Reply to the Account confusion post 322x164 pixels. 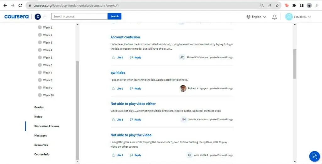click(136, 57)
